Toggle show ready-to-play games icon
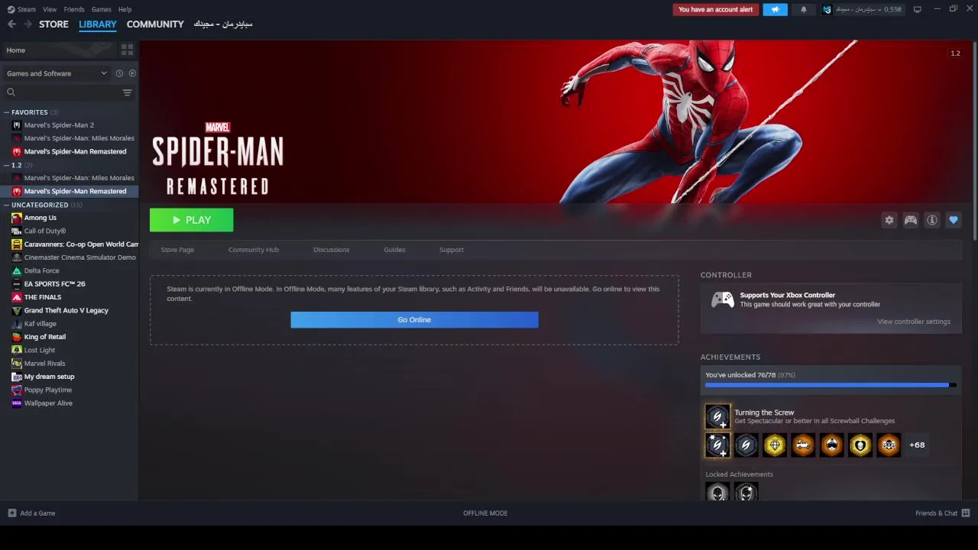This screenshot has height=550, width=978. (132, 73)
